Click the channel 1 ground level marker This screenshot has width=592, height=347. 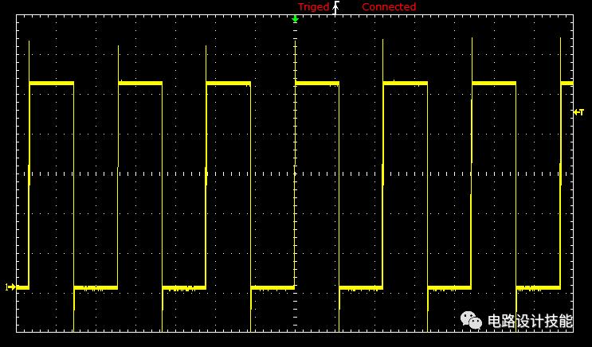click(10, 287)
